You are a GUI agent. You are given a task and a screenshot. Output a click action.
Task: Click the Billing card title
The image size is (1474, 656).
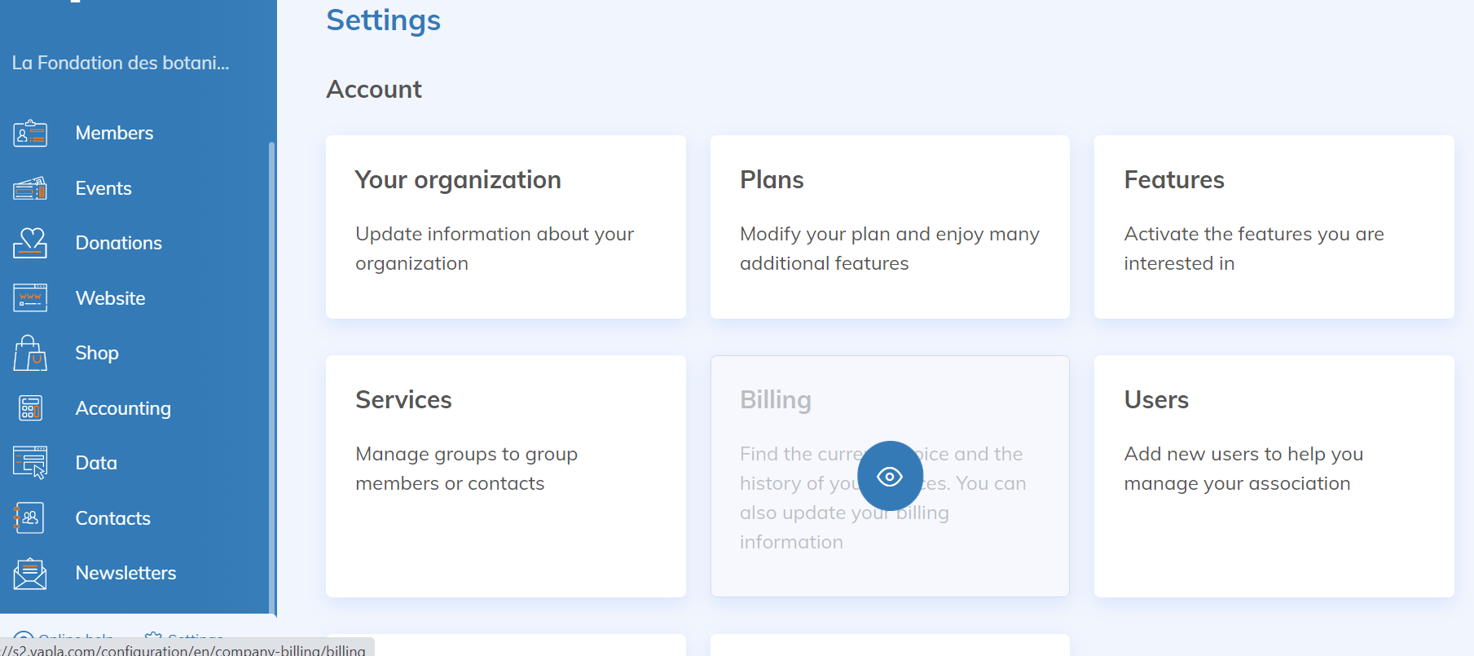775,400
